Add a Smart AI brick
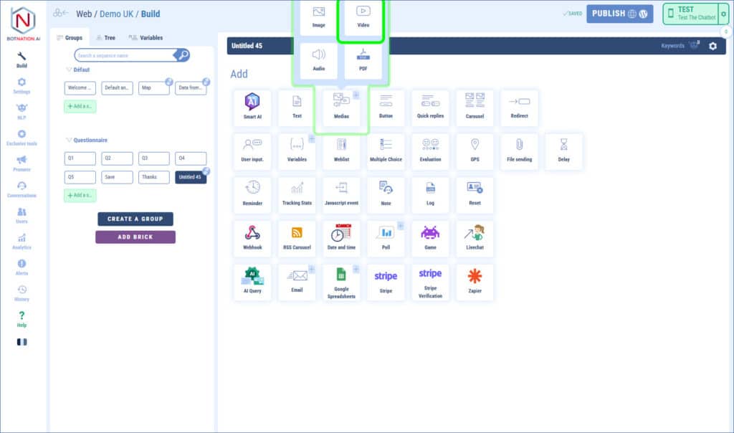This screenshot has width=734, height=433. point(252,108)
